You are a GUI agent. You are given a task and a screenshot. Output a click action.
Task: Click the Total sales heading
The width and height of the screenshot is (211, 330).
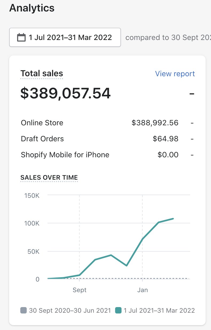[42, 74]
